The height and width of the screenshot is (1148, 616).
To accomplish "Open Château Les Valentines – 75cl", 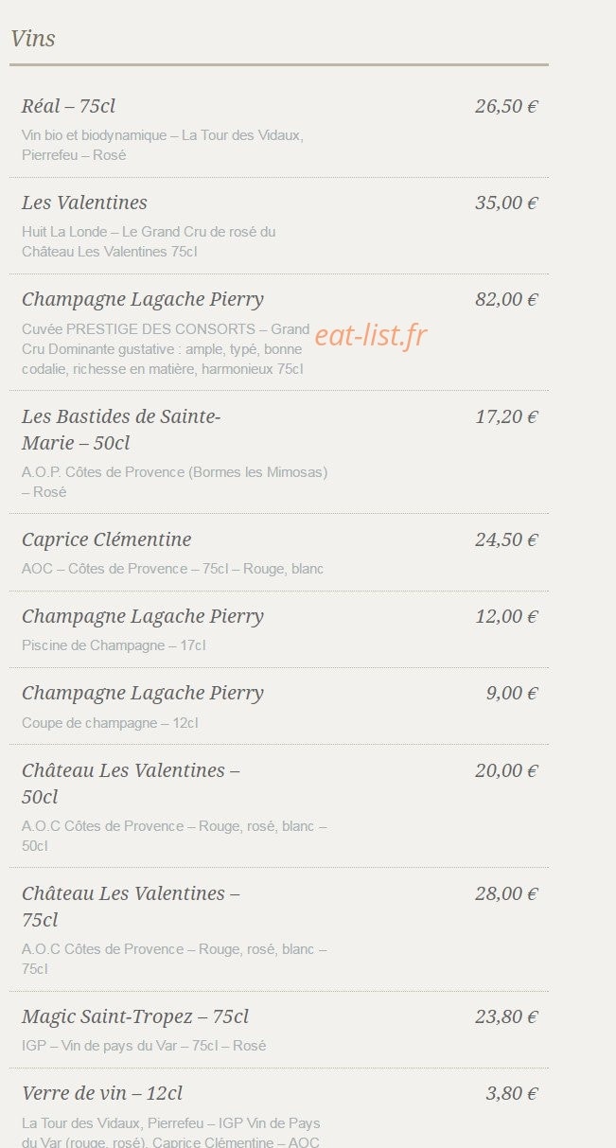I will [131, 907].
